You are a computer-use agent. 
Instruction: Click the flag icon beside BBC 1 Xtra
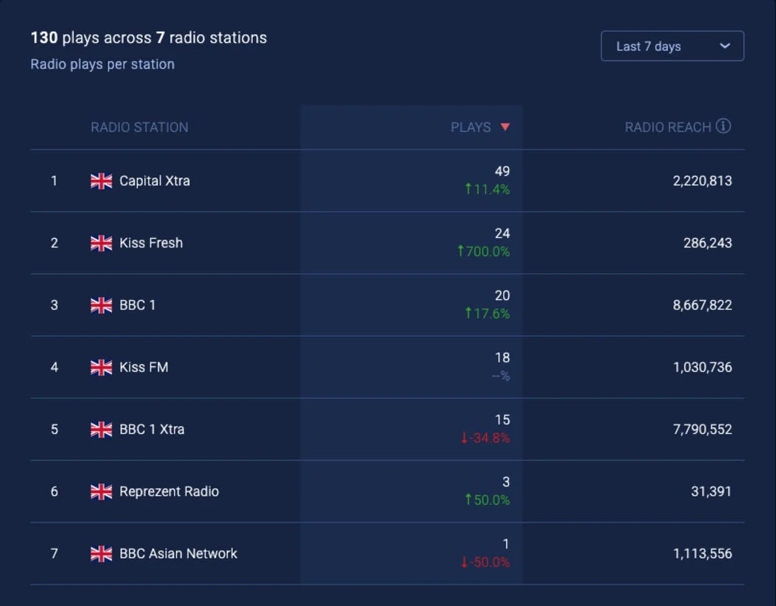[x=101, y=430]
